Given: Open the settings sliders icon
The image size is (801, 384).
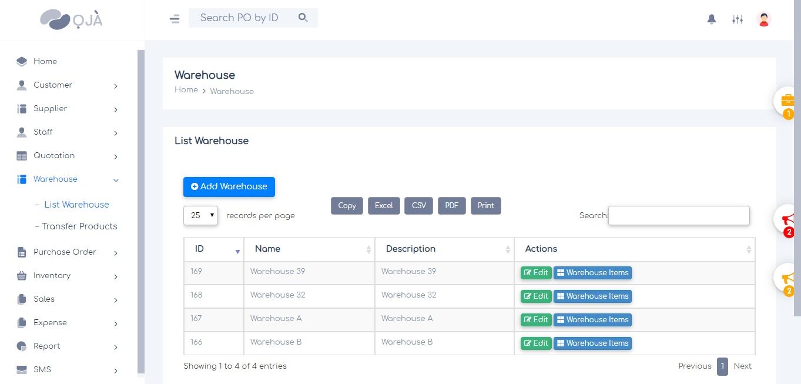Looking at the screenshot, I should [x=737, y=19].
